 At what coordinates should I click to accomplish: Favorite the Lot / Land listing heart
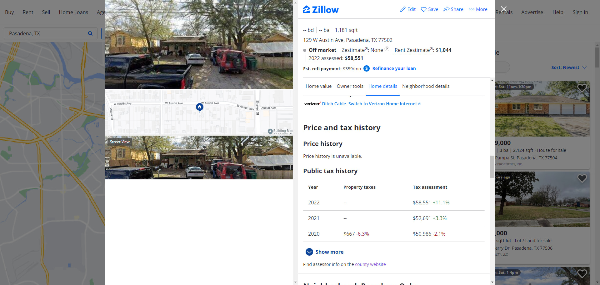click(582, 178)
